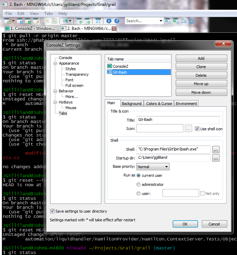Select More... under Behavior

pyautogui.click(x=72, y=97)
